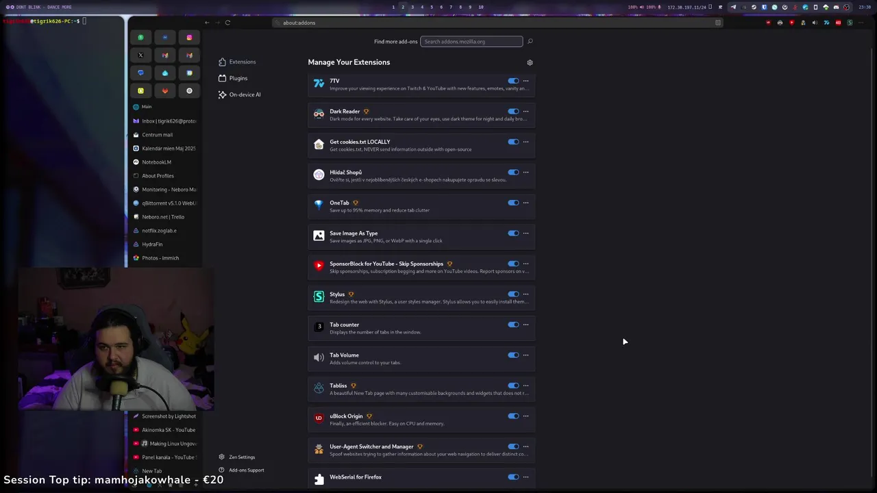Switch to the Centrum mail tab
Viewport: 877px width, 493px height.
[164, 135]
